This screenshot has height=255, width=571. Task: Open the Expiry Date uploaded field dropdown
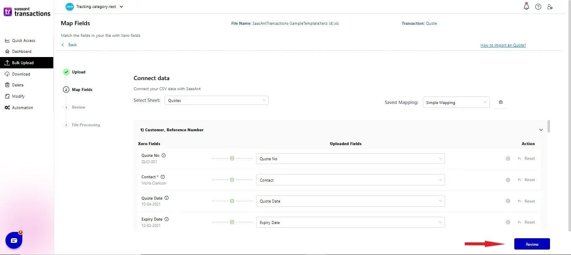[x=351, y=222]
